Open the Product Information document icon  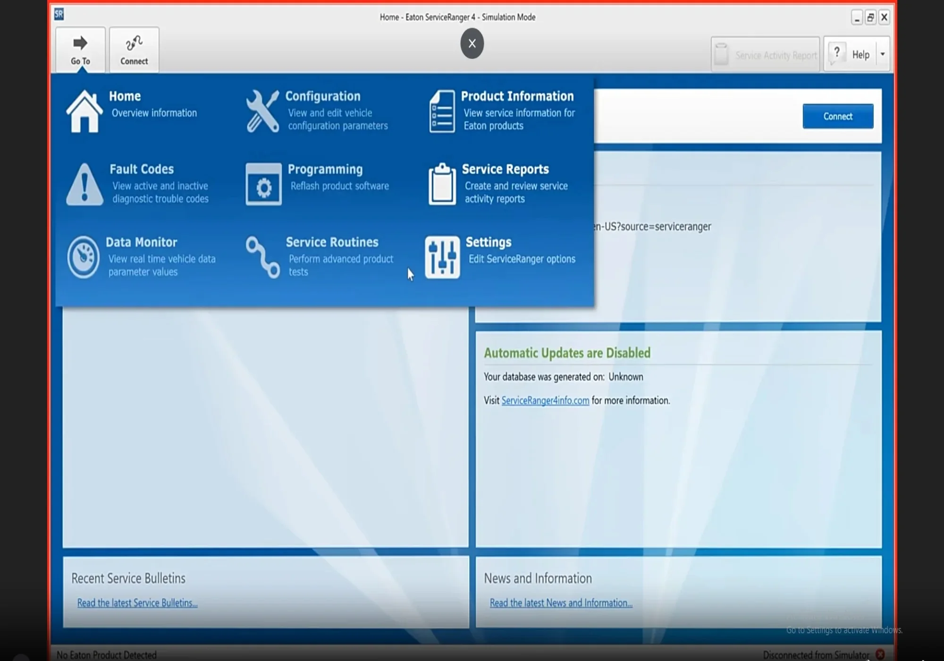tap(441, 110)
